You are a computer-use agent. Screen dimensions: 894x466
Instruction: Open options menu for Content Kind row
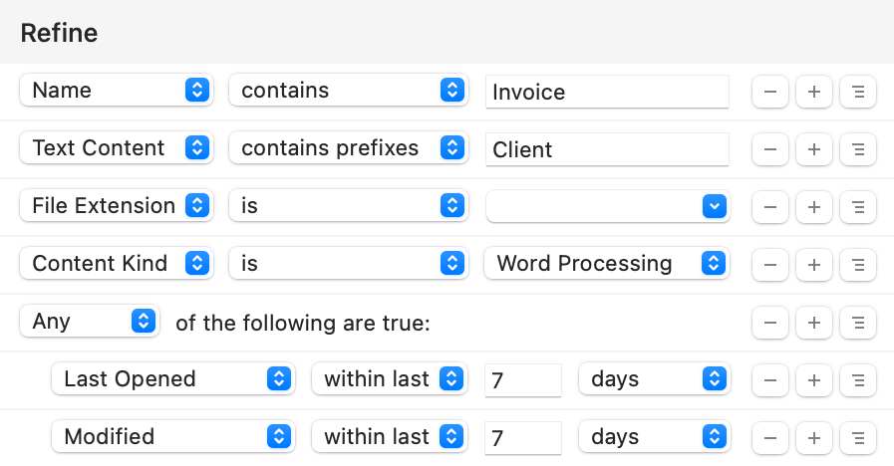pos(858,264)
